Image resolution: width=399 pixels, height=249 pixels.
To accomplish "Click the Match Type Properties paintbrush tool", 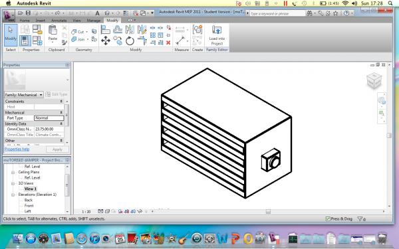I will [65, 42].
